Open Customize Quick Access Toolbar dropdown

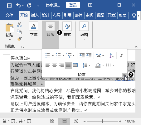click(38, 6)
